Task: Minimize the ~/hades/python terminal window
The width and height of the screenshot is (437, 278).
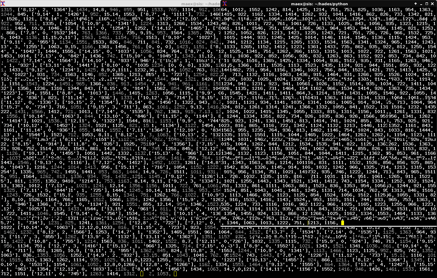Action: click(x=421, y=4)
